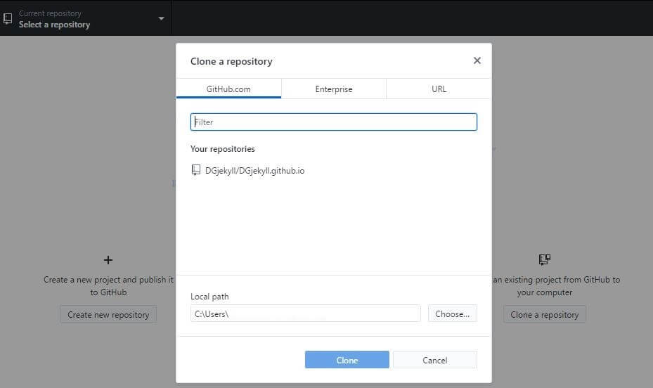Click the Clone a repository dialog title
The height and width of the screenshot is (388, 653).
(231, 62)
